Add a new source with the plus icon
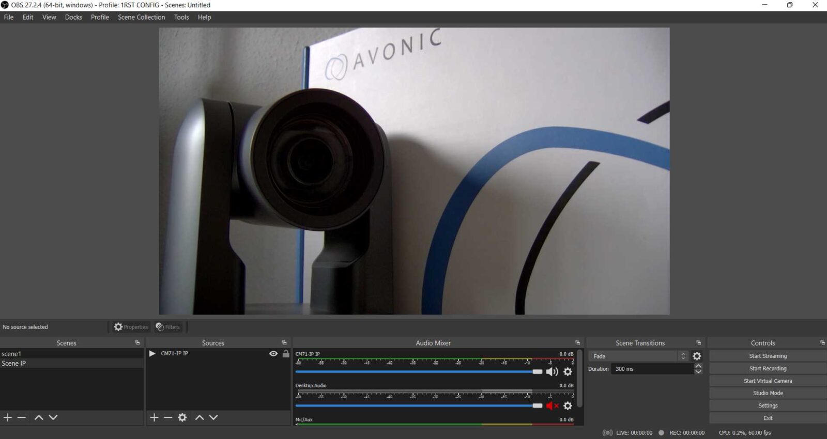Image resolution: width=827 pixels, height=439 pixels. coord(154,417)
